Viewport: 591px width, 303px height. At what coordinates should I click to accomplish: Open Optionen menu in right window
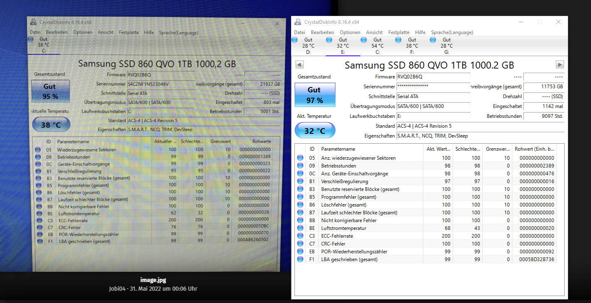350,32
